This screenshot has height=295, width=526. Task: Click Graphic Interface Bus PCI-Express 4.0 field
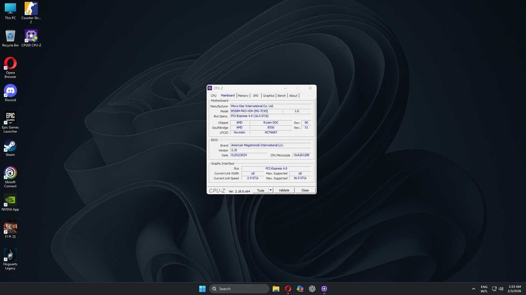click(x=276, y=168)
